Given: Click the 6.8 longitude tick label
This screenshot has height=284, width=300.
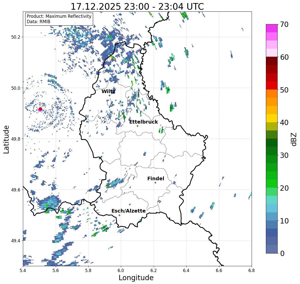Looking at the screenshot, I should click(x=252, y=271).
